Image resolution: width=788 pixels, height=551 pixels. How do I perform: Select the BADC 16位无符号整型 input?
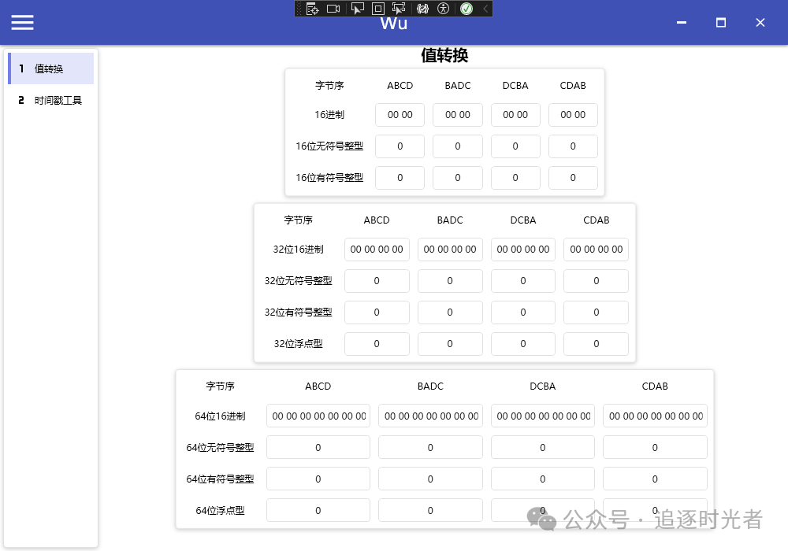pos(457,146)
